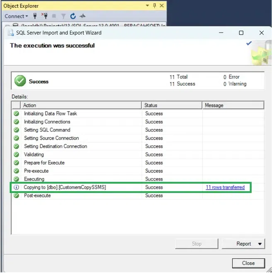Open the Connect dropdown in Object Explorer
272x273 pixels.
(16, 16)
